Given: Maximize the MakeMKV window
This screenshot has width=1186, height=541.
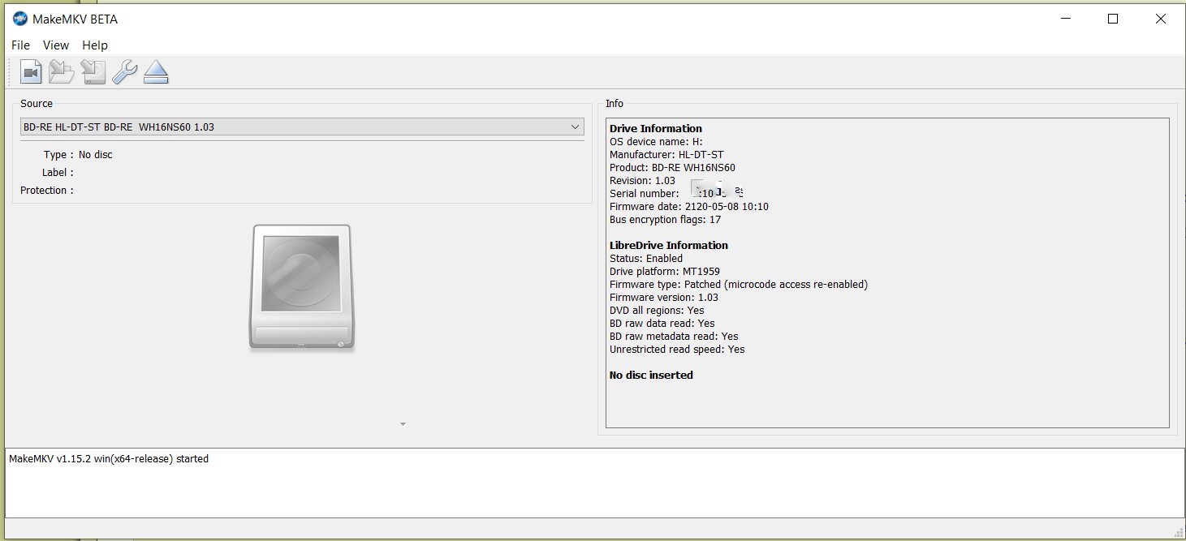Looking at the screenshot, I should [x=1113, y=19].
